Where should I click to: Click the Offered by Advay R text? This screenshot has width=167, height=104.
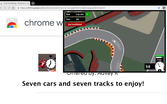pos(92,74)
